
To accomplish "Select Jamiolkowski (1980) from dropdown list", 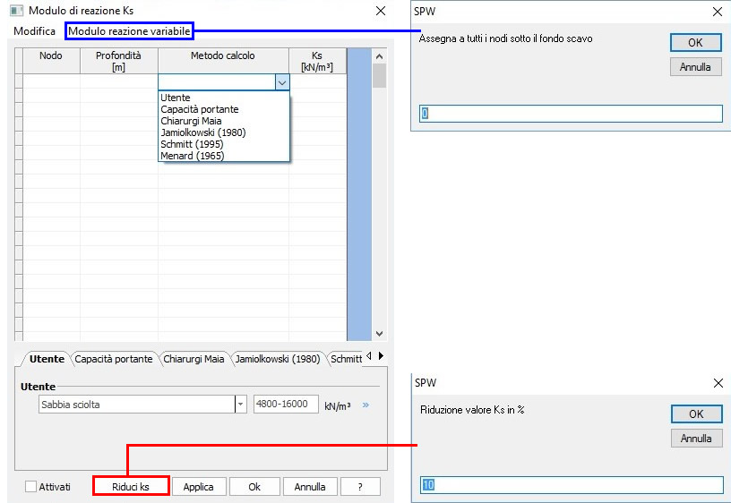I will (x=202, y=132).
